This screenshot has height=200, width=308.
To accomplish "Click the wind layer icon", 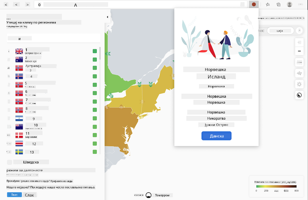I will tap(299, 73).
